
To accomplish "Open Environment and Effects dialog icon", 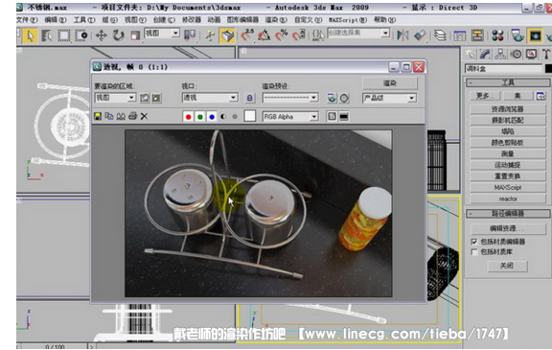I will [344, 98].
